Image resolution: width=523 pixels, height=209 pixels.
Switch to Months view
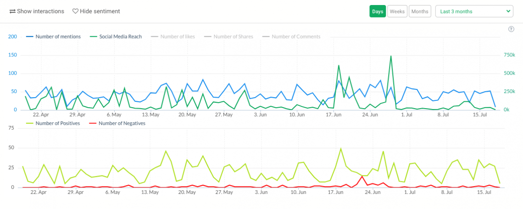point(419,11)
